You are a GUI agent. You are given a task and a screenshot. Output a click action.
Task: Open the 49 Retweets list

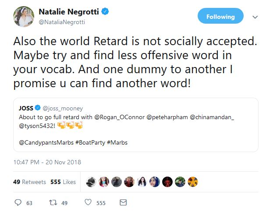pos(29,182)
